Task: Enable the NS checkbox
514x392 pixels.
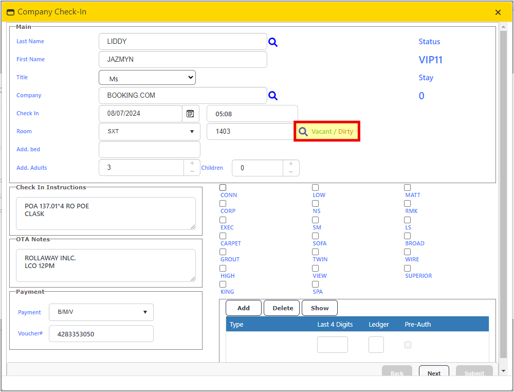Action: click(316, 203)
